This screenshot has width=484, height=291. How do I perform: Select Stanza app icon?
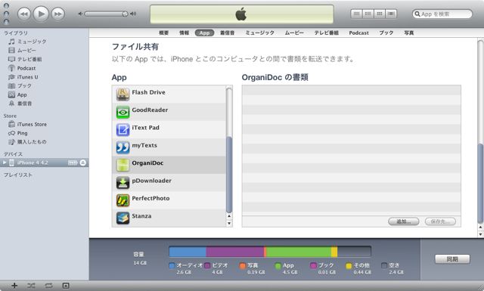click(123, 218)
